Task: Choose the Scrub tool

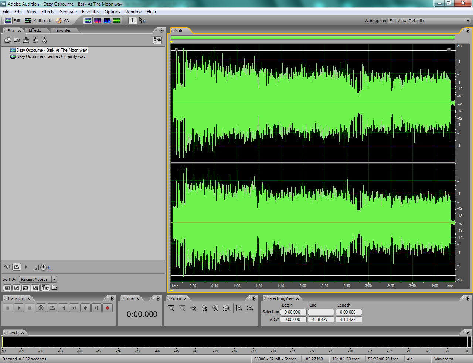Action: coord(142,21)
